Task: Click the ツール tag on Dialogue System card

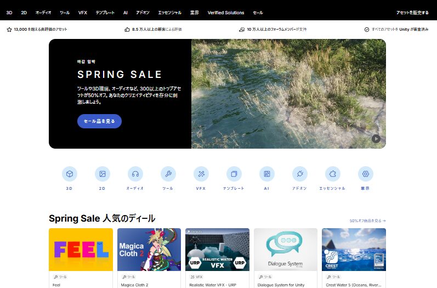Action: [x=265, y=277]
